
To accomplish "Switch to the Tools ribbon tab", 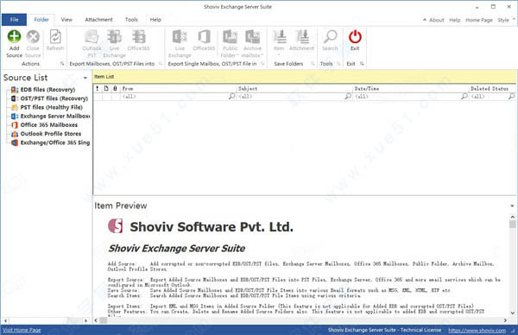I will pos(131,20).
